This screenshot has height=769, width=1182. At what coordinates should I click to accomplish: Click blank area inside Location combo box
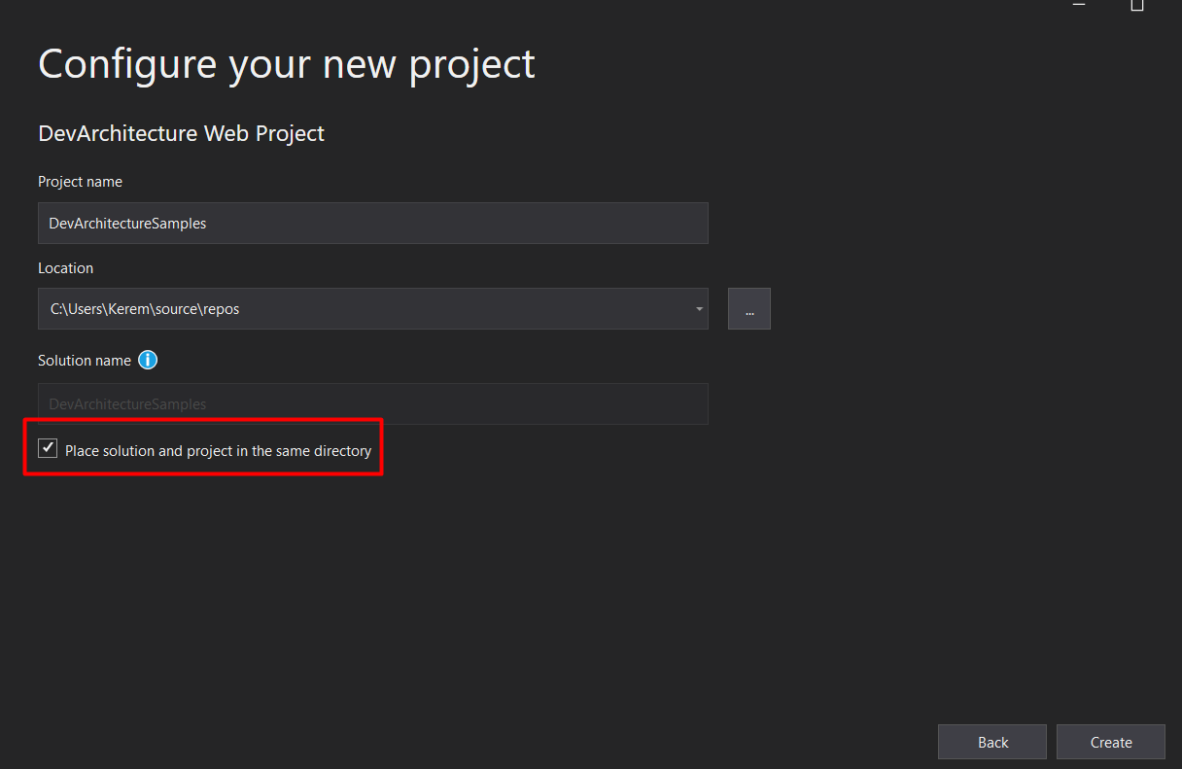[x=467, y=309]
